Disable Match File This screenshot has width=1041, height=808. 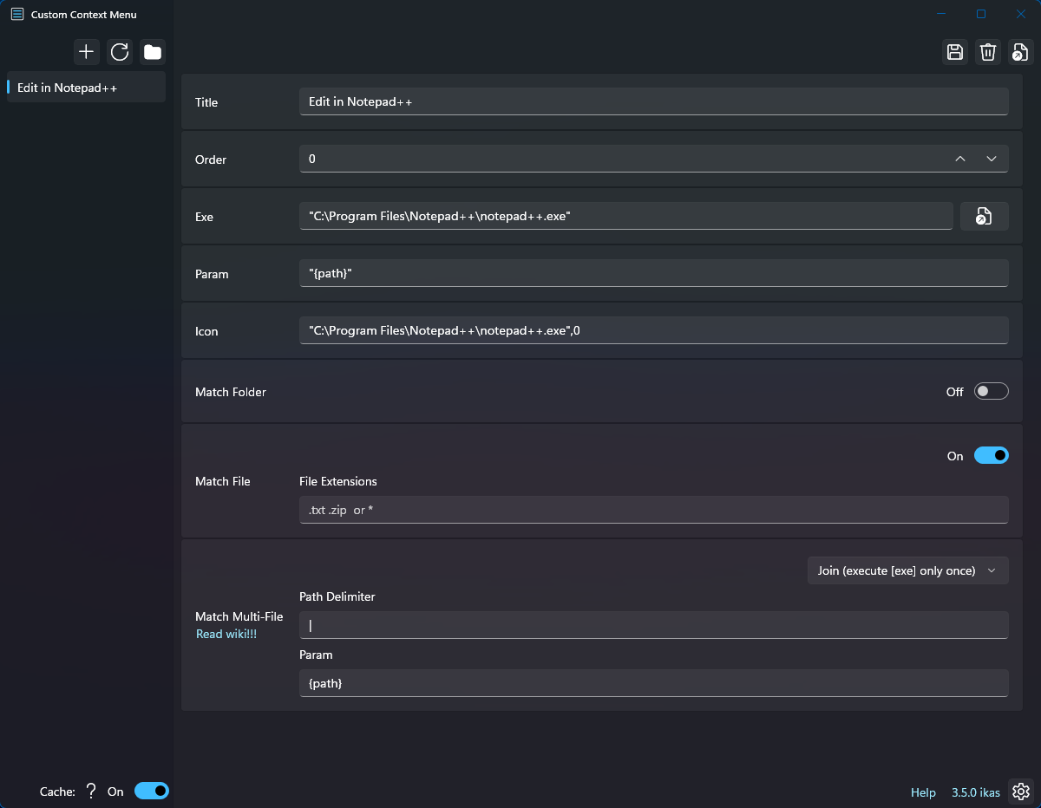point(991,455)
